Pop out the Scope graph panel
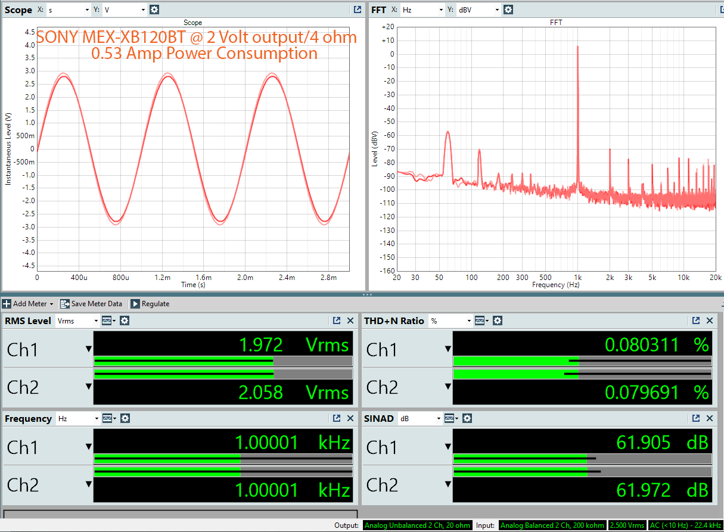 coord(357,10)
